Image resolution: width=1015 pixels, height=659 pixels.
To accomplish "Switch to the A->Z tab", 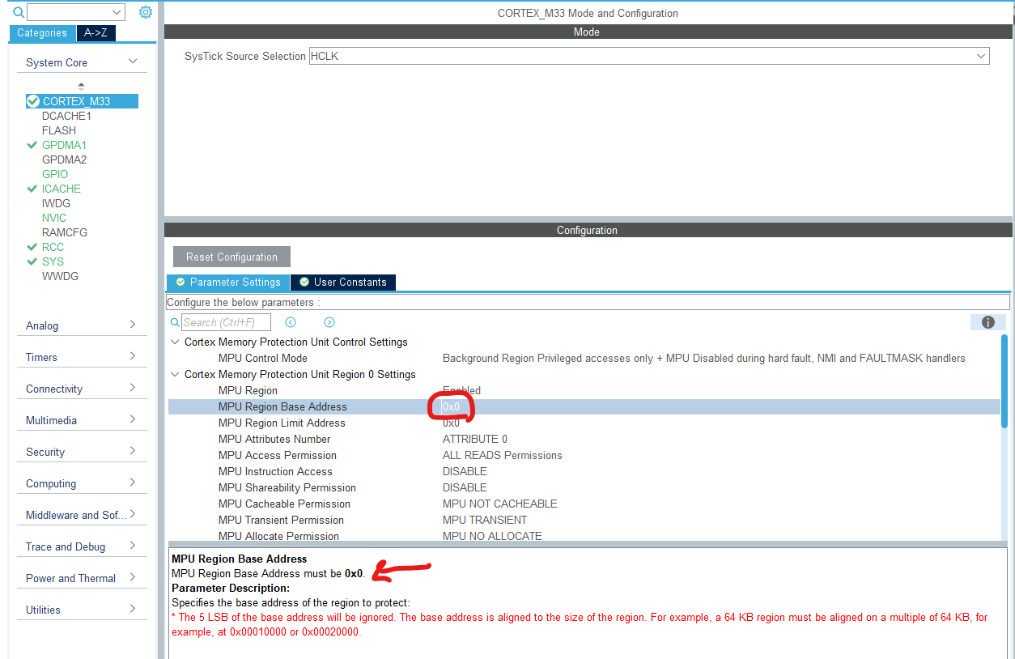I will [x=96, y=33].
